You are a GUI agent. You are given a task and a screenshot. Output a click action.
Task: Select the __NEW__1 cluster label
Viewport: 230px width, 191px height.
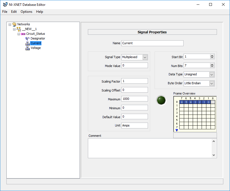click(29, 29)
